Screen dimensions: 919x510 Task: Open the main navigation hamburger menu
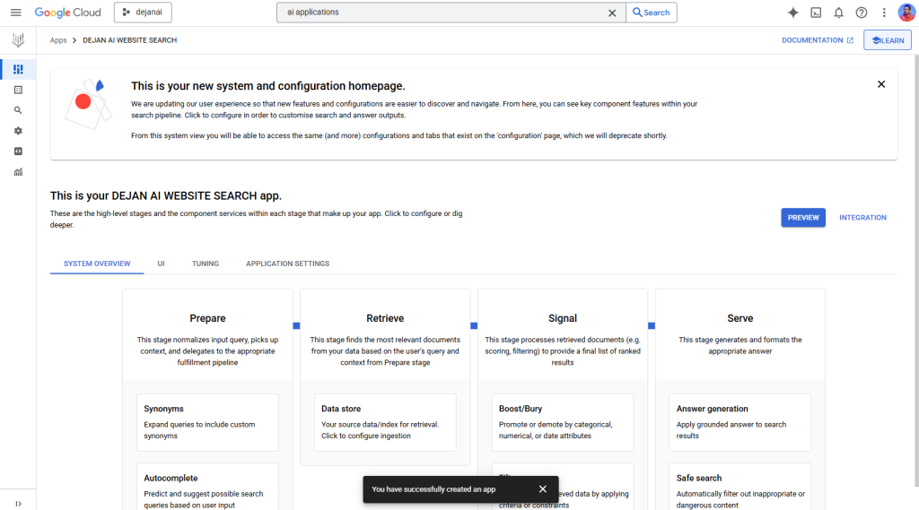(x=15, y=13)
